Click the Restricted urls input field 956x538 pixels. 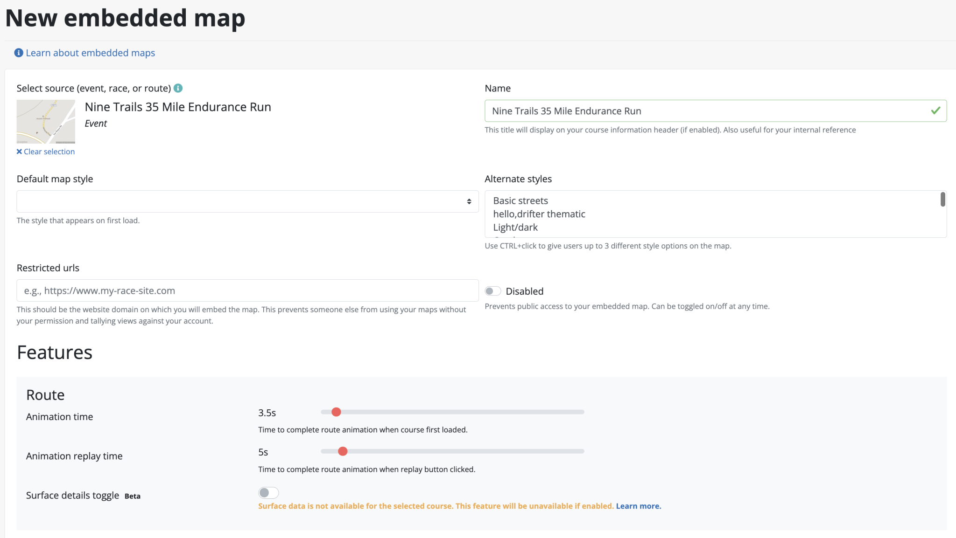point(247,290)
